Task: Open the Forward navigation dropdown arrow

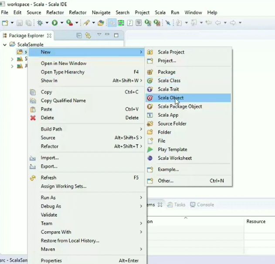Action: (x=240, y=23)
